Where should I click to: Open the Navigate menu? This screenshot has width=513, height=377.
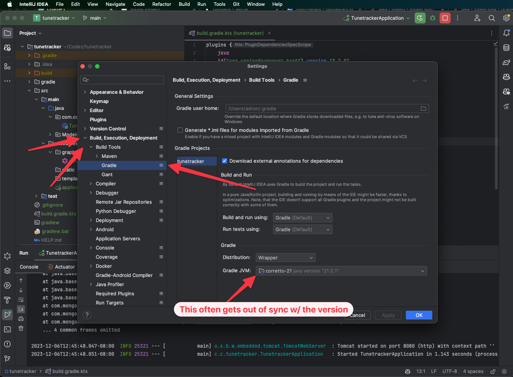tap(116, 4)
